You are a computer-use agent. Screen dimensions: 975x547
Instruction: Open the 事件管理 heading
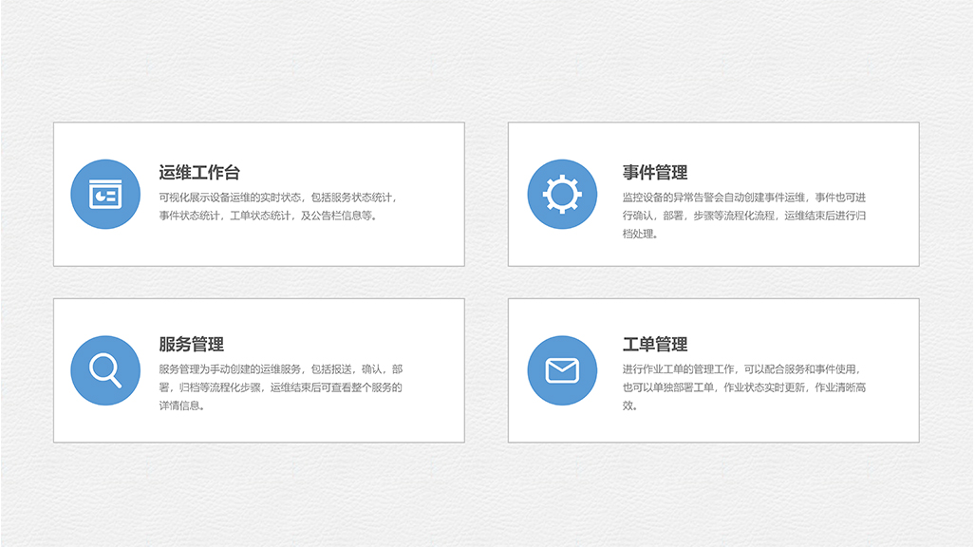click(655, 173)
